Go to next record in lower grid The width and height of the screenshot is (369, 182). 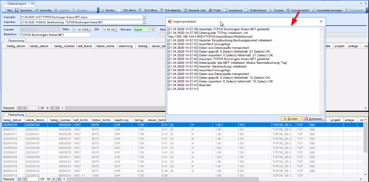(x=54, y=179)
